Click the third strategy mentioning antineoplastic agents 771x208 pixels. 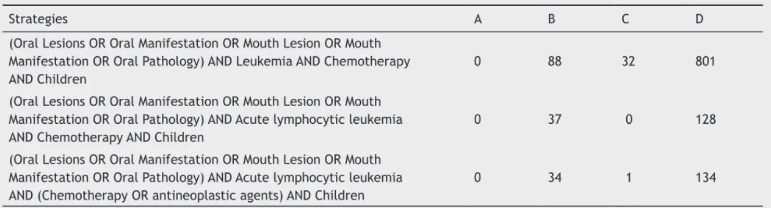pyautogui.click(x=205, y=178)
